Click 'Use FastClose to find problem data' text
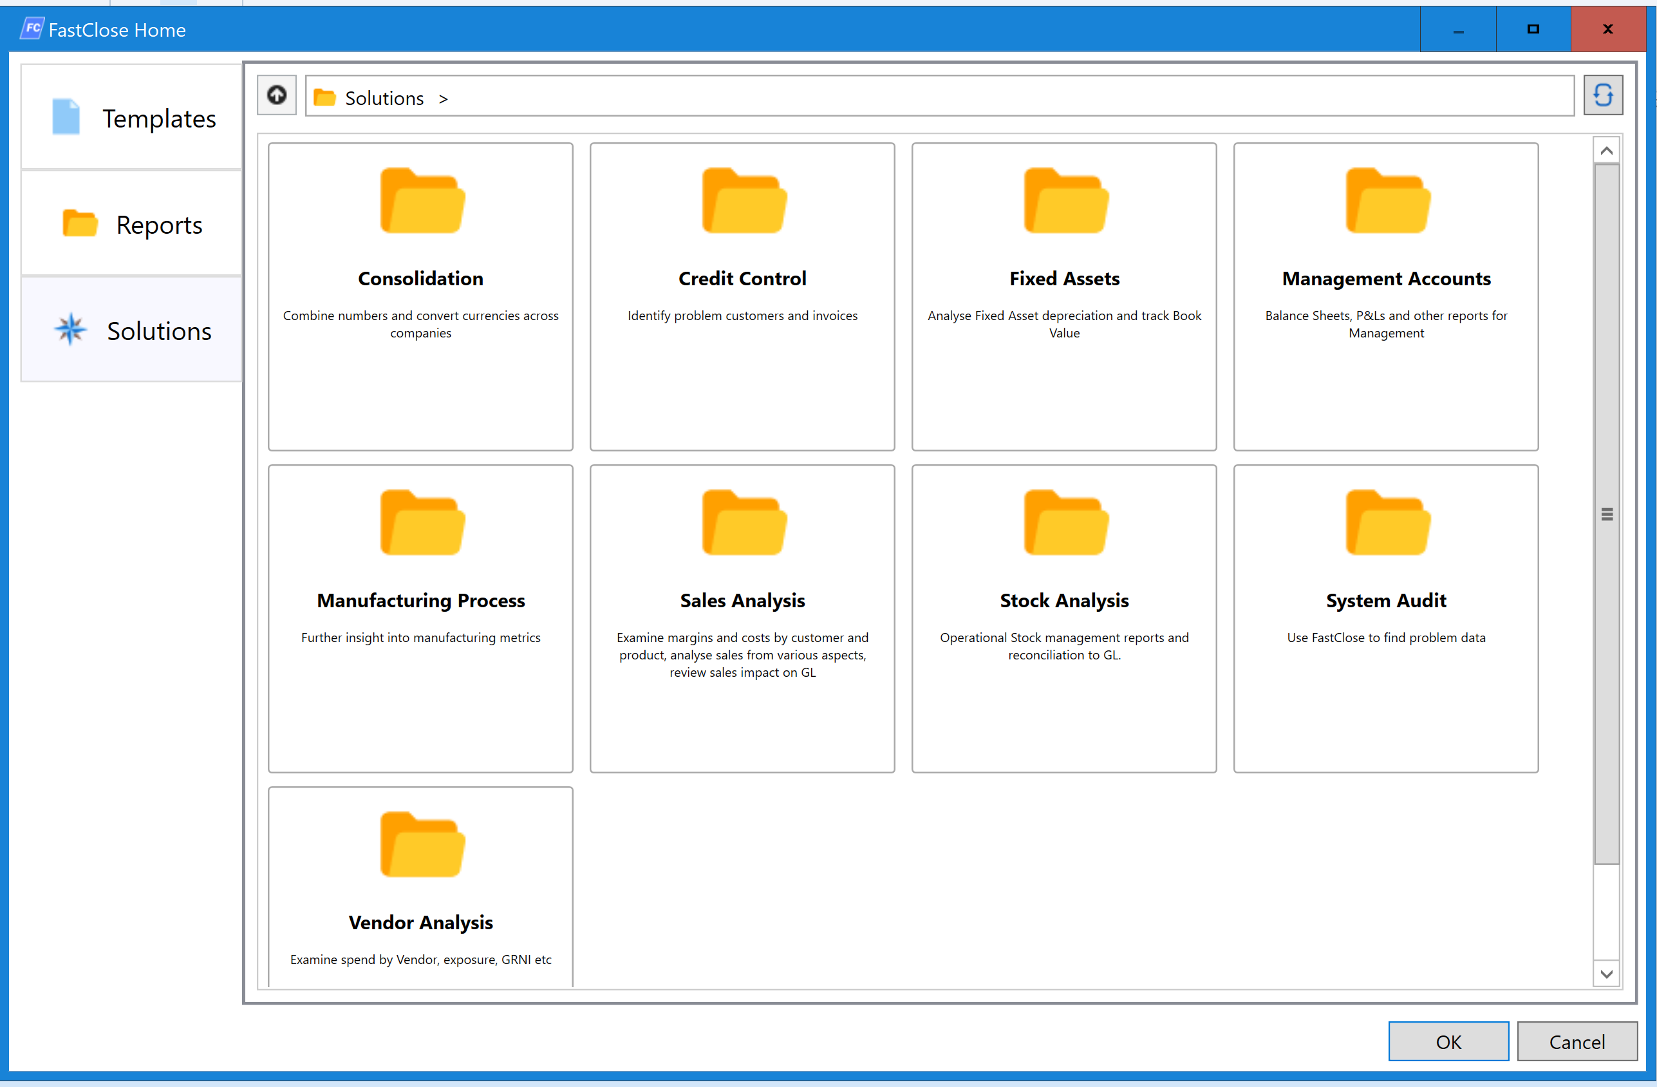 [1386, 637]
